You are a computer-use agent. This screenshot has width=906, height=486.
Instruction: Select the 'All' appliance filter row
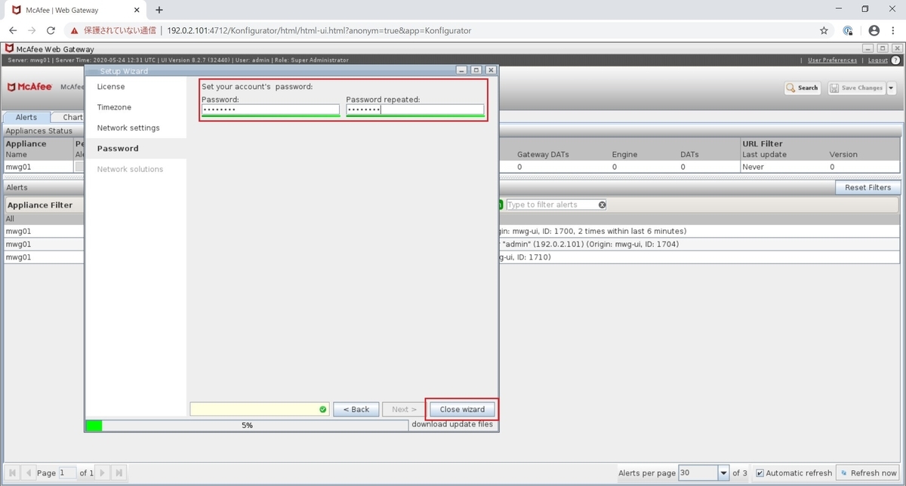(44, 218)
